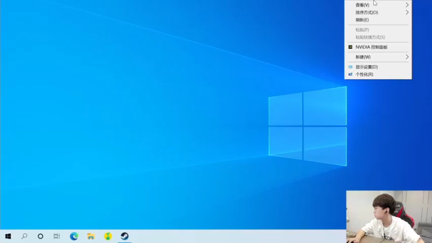The width and height of the screenshot is (432, 243).
Task: Open the yellow-green music app on taskbar
Action: coord(107,236)
